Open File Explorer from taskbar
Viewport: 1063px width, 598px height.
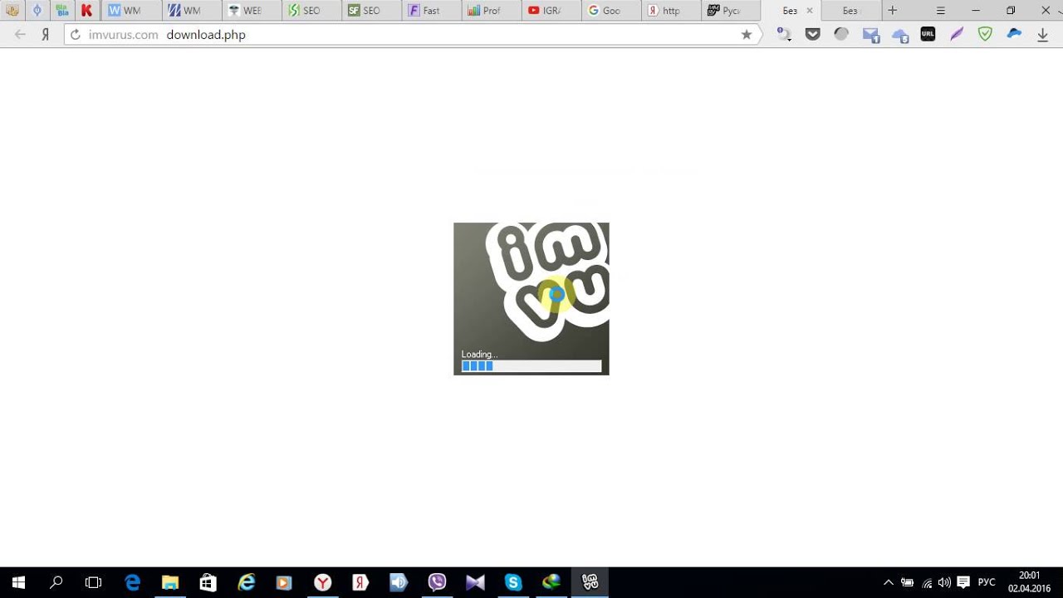pos(170,582)
